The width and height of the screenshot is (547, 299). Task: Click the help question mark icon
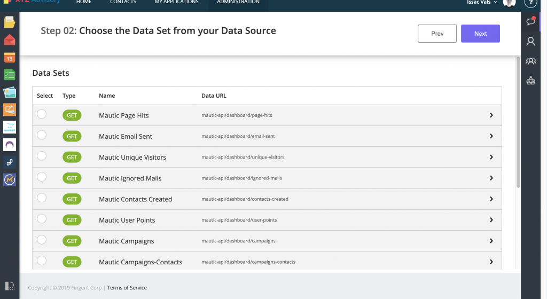(x=530, y=3)
